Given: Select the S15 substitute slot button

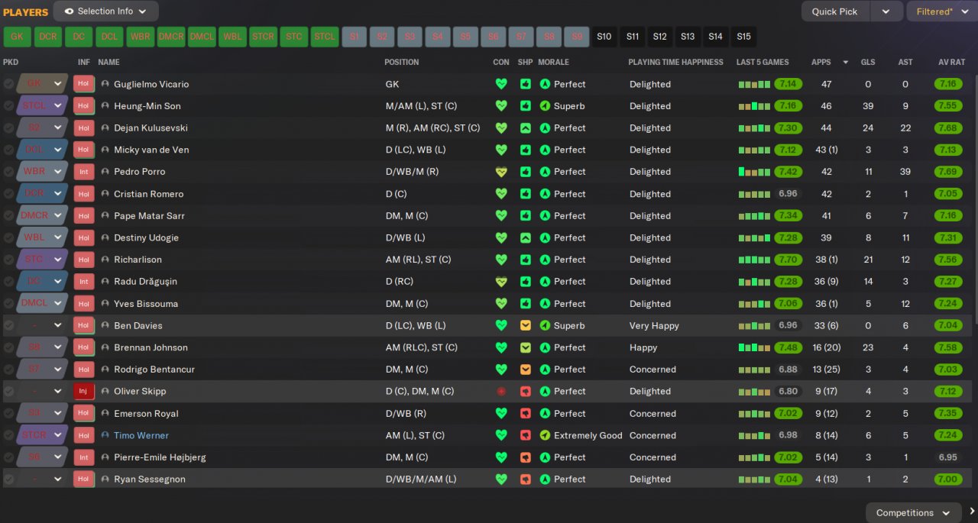Looking at the screenshot, I should 743,37.
